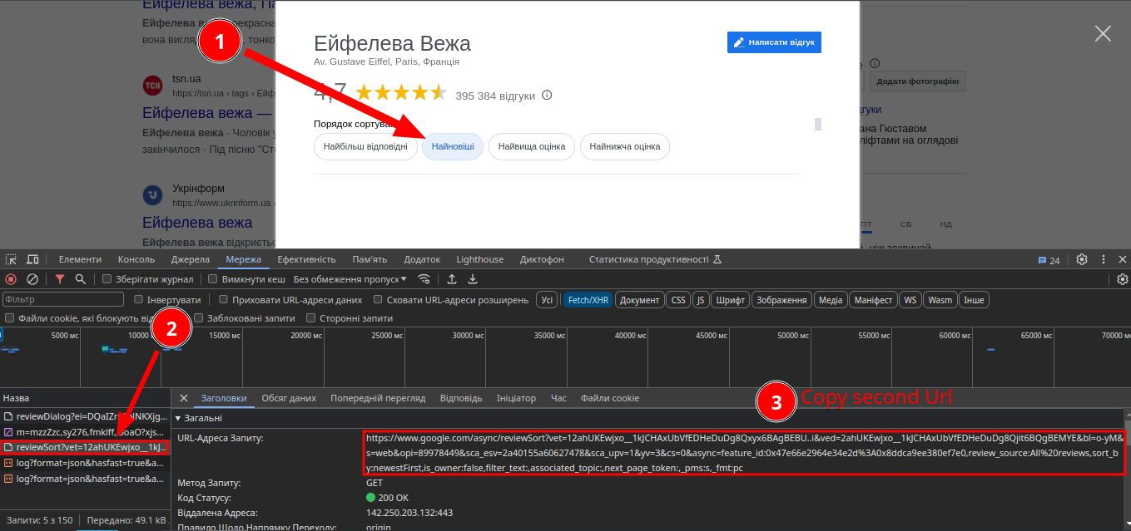The height and width of the screenshot is (531, 1131).
Task: Check Приховати URL-адреси даних
Action: click(223, 299)
